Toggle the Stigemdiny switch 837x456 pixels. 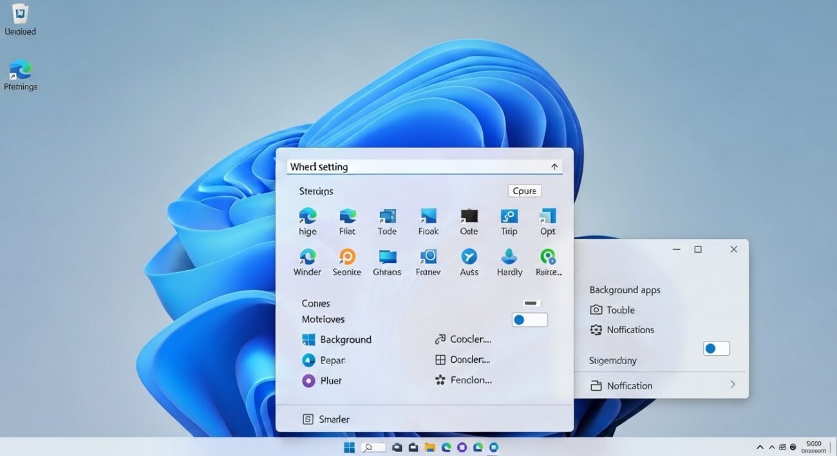click(716, 349)
